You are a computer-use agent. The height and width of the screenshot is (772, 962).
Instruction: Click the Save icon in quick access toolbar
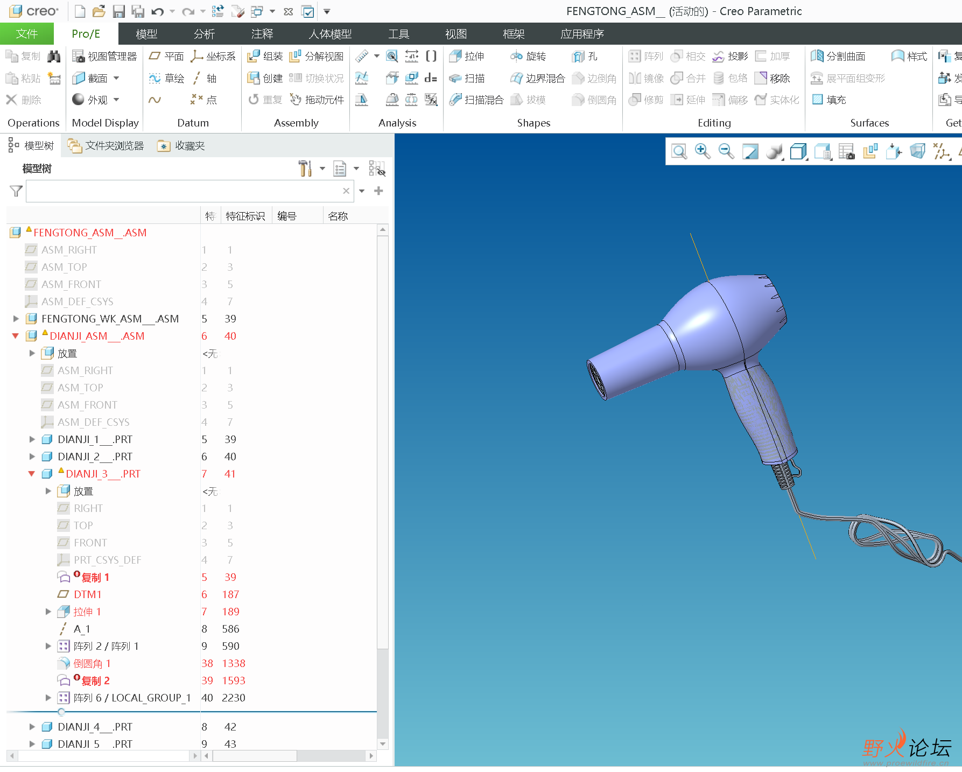click(118, 11)
